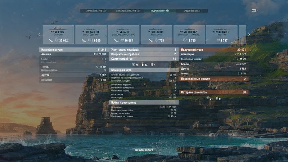The image size is (288, 162).
Task: Switch to the Личный результат tab
Action: 96,11
